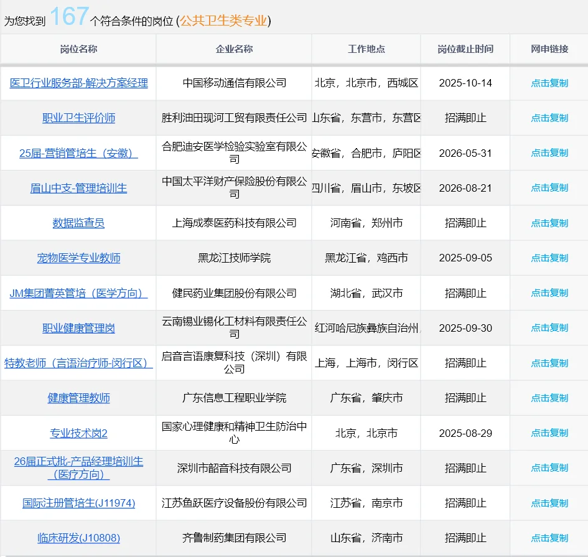Click 点击复制 for 合肥迪安医学检验 row
The width and height of the screenshot is (588, 557).
coord(550,152)
